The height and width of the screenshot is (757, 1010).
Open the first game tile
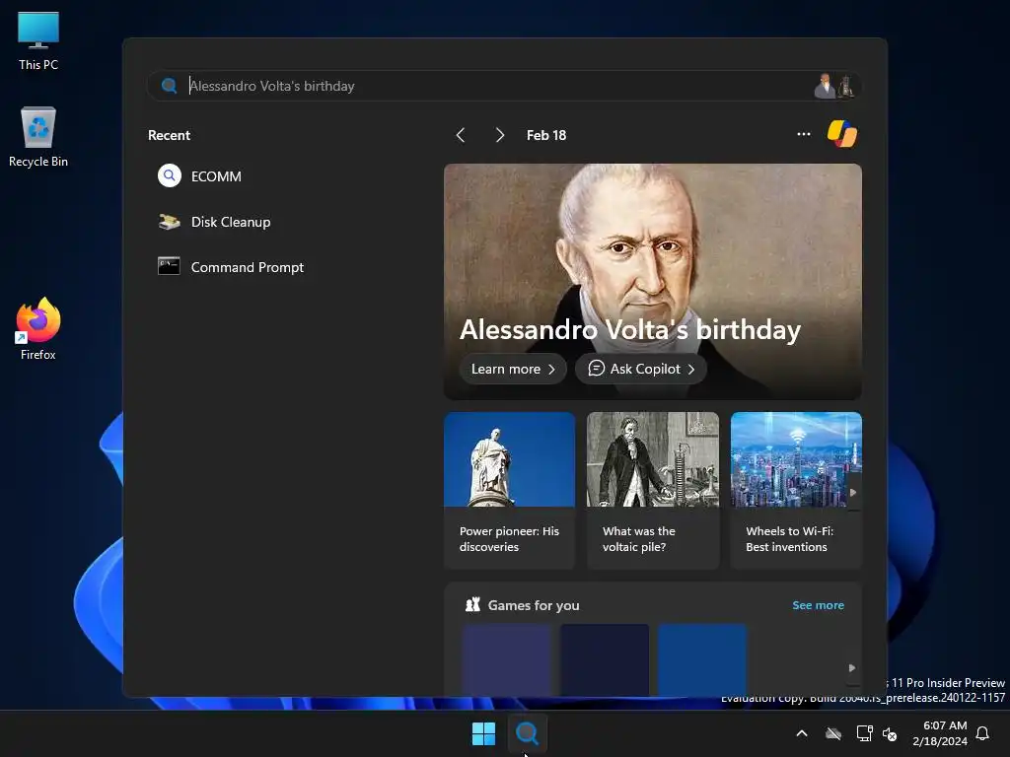pyautogui.click(x=506, y=659)
